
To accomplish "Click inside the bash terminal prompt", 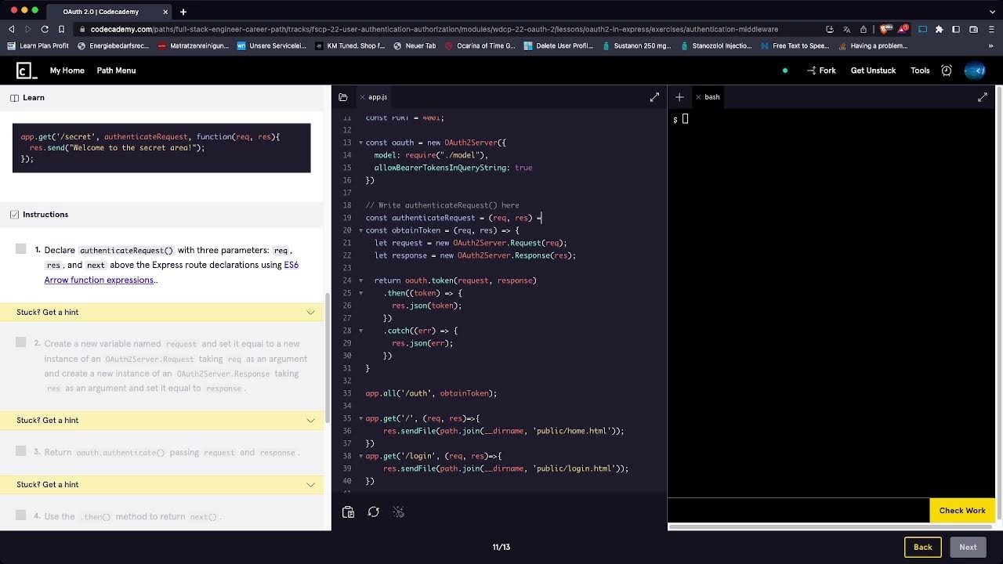I will (684, 119).
